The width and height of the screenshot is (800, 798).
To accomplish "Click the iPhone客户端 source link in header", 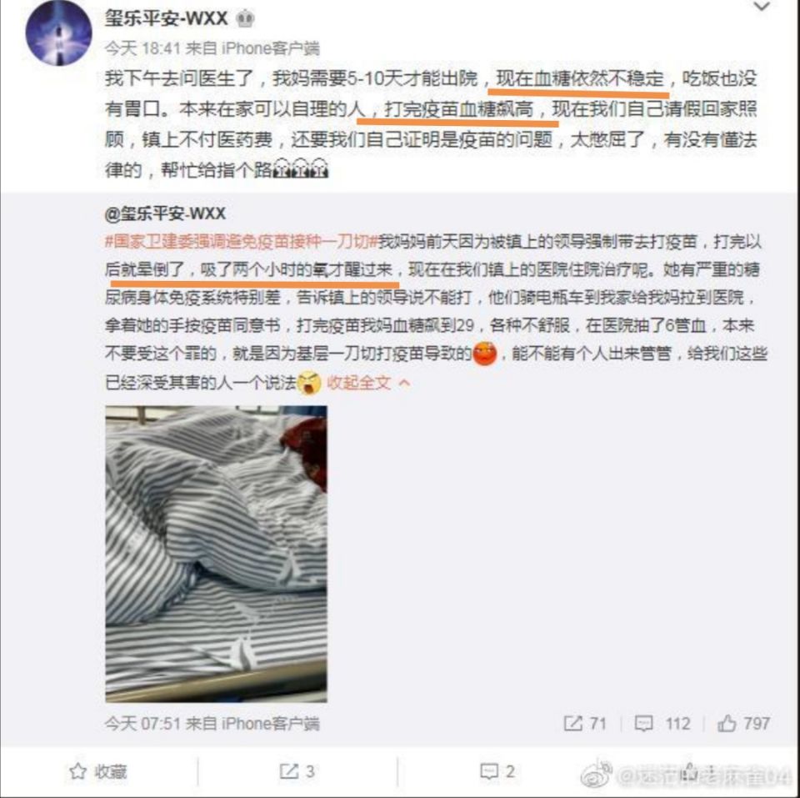I will (270, 48).
